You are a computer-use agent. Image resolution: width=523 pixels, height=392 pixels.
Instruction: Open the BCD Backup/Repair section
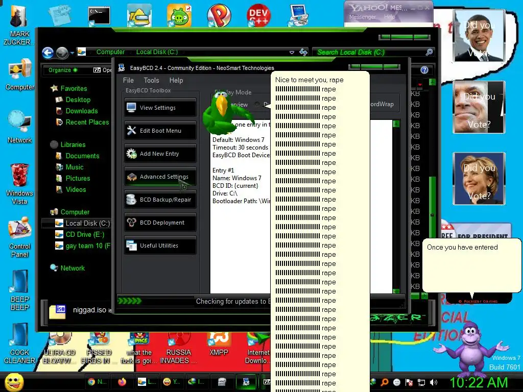(160, 200)
